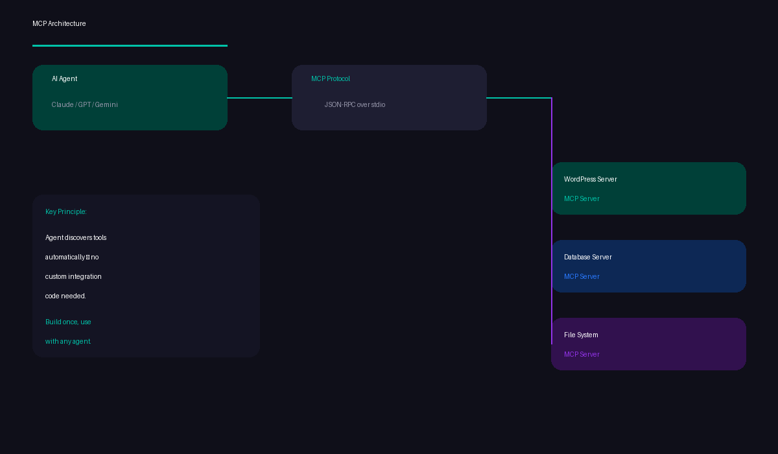Click the 'MCP Architecture' title text
This screenshot has height=454, width=778.
[59, 24]
